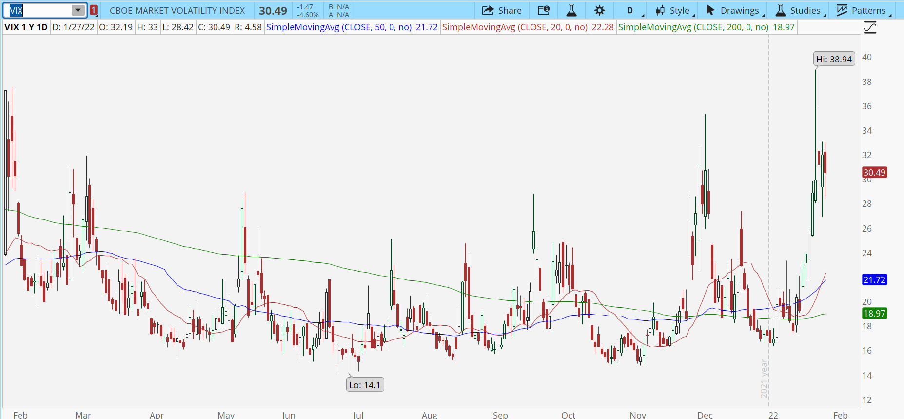Screen dimensions: 904x419
Task: Open chart settings gear icon
Action: coord(599,10)
